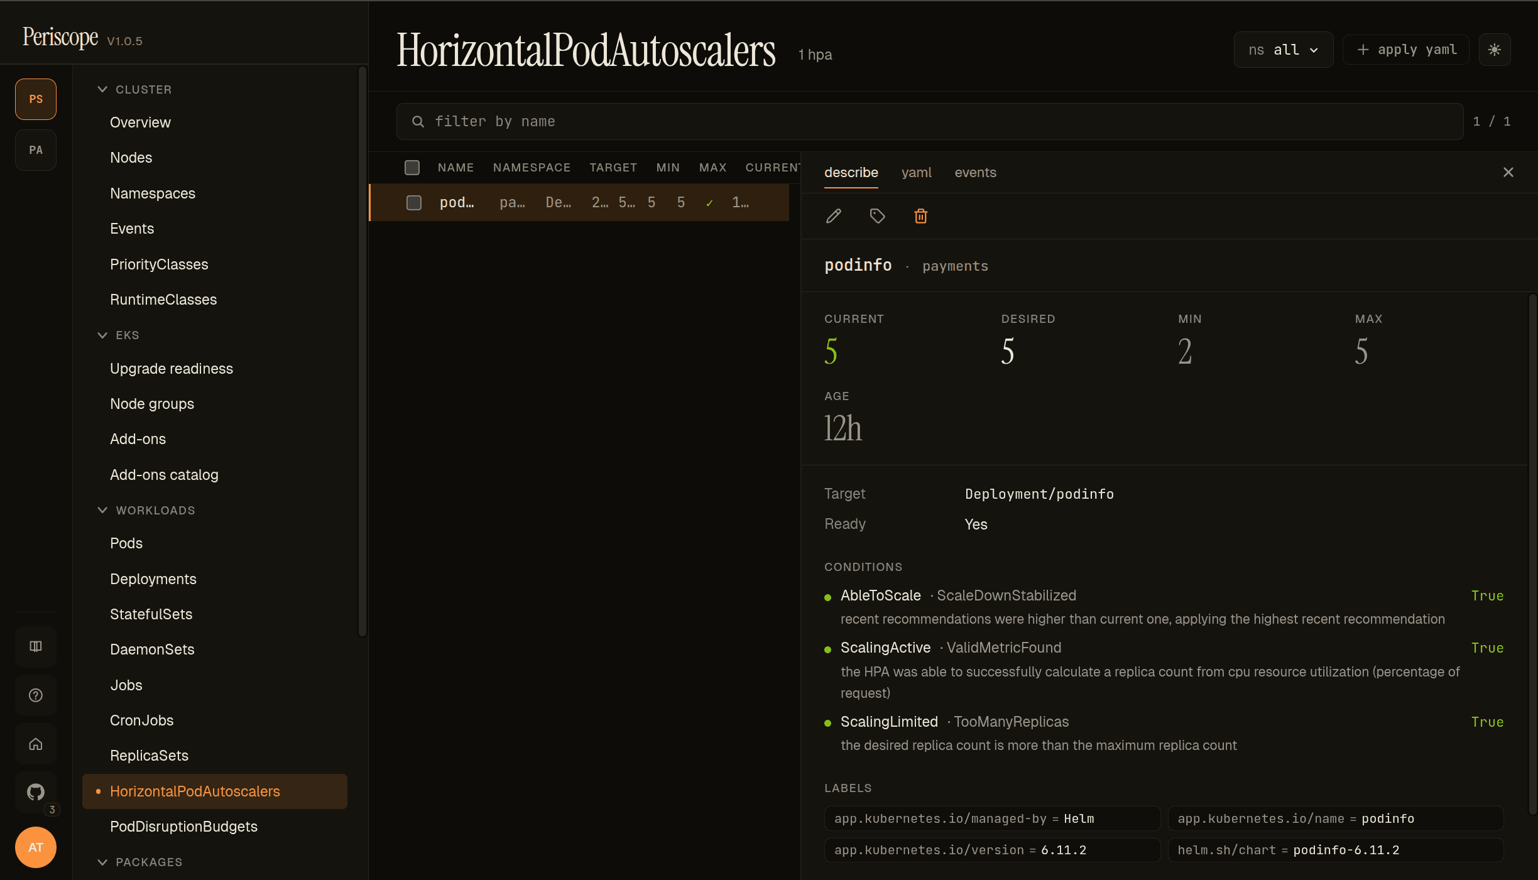Image resolution: width=1538 pixels, height=880 pixels.
Task: Collapse the WORKLOADS section
Action: click(146, 510)
